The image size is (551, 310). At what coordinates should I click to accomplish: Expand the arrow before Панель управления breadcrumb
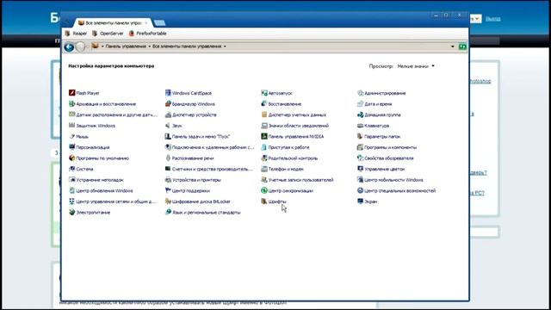click(102, 46)
